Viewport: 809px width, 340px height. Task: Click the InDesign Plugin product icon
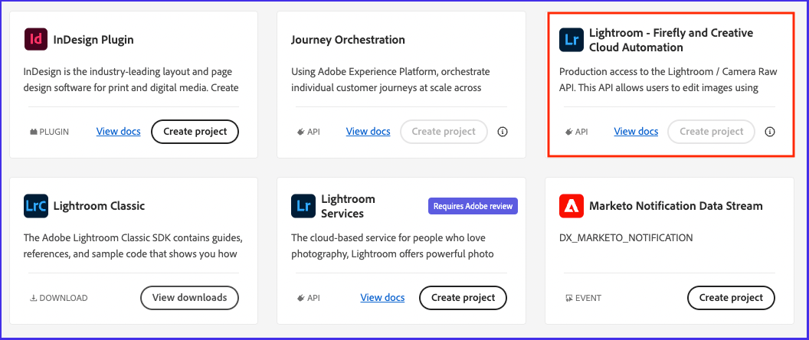[x=35, y=40]
